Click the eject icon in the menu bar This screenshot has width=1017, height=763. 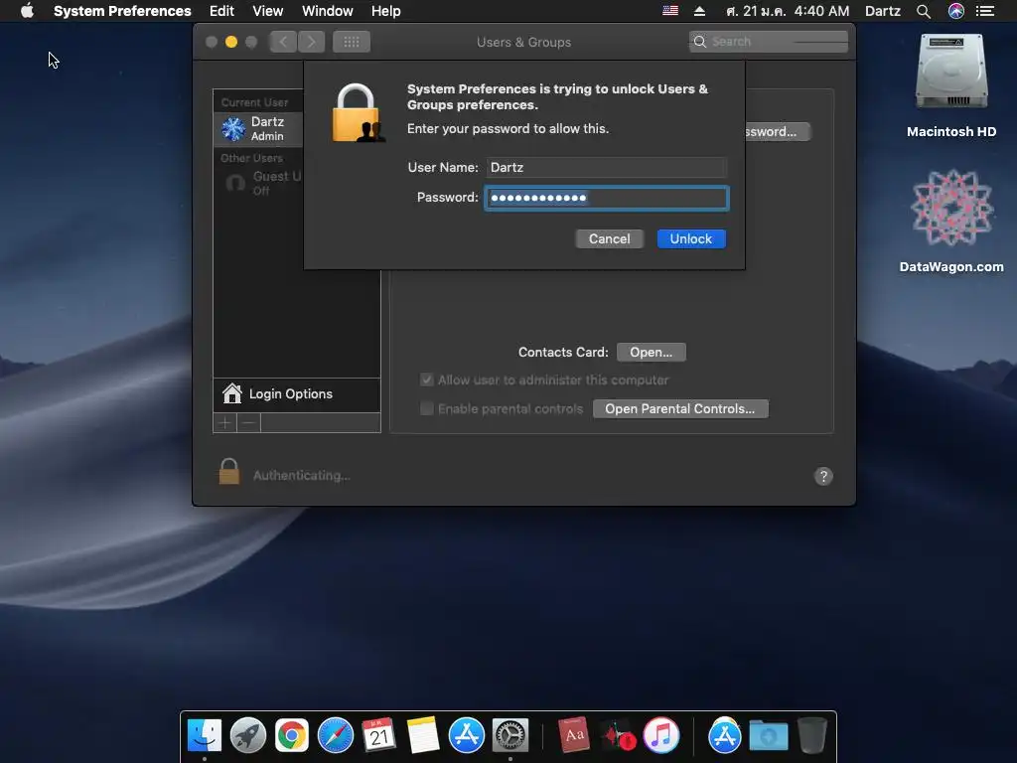699,11
